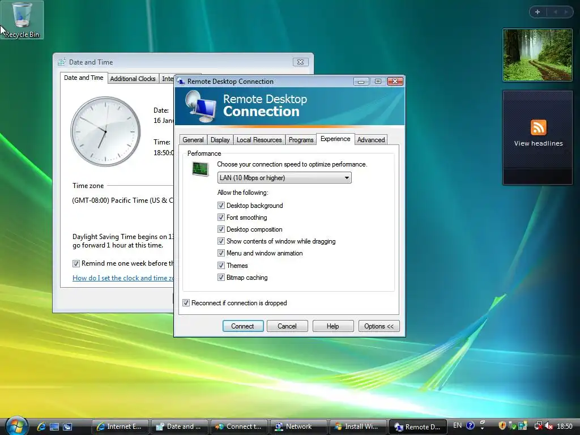Screen dimensions: 580x435
Task: Launch Internet Explorer from Quick Launch
Action: [41, 427]
